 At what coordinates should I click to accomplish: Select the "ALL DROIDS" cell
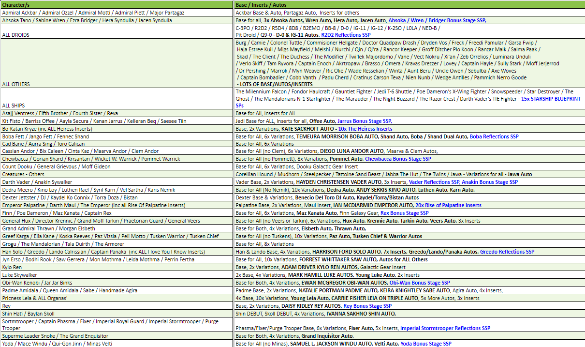(16, 35)
